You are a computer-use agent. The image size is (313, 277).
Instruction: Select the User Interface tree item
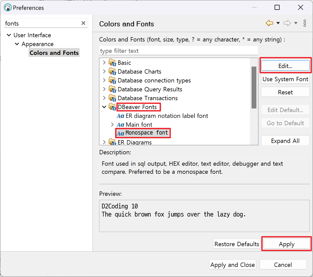(32, 35)
